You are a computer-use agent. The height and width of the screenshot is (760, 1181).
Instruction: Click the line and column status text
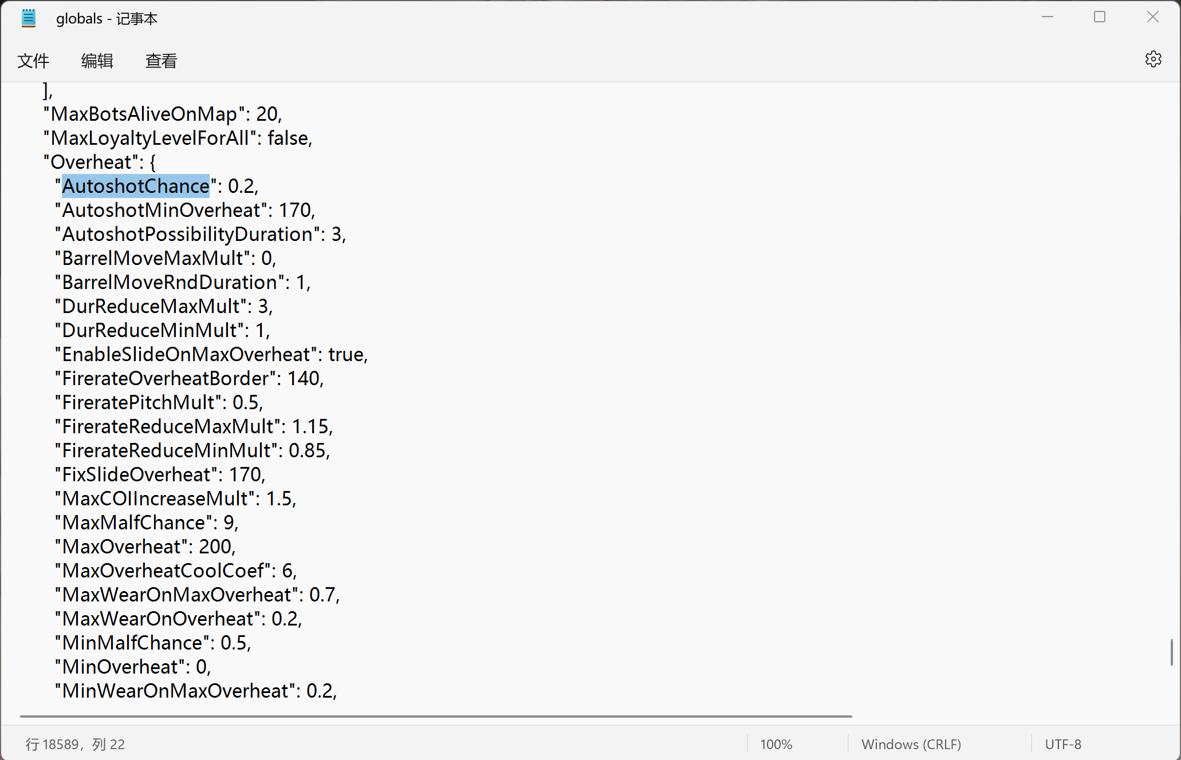(x=75, y=745)
